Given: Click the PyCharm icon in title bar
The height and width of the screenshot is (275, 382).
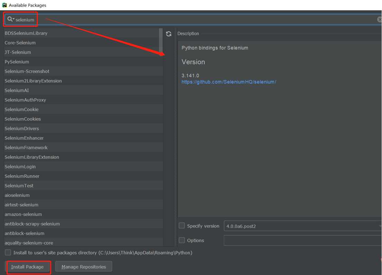Looking at the screenshot, I should point(4,5).
